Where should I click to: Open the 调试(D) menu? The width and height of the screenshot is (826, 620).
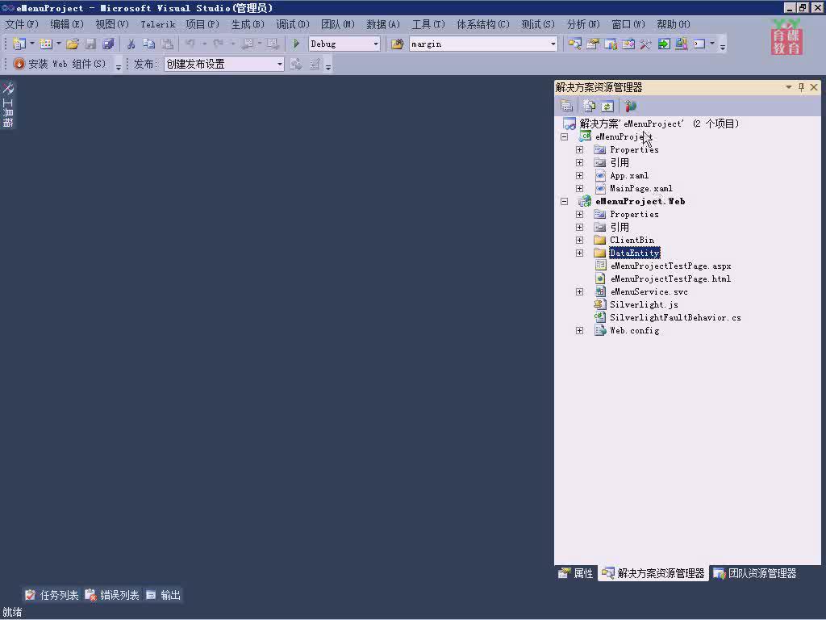pyautogui.click(x=293, y=24)
